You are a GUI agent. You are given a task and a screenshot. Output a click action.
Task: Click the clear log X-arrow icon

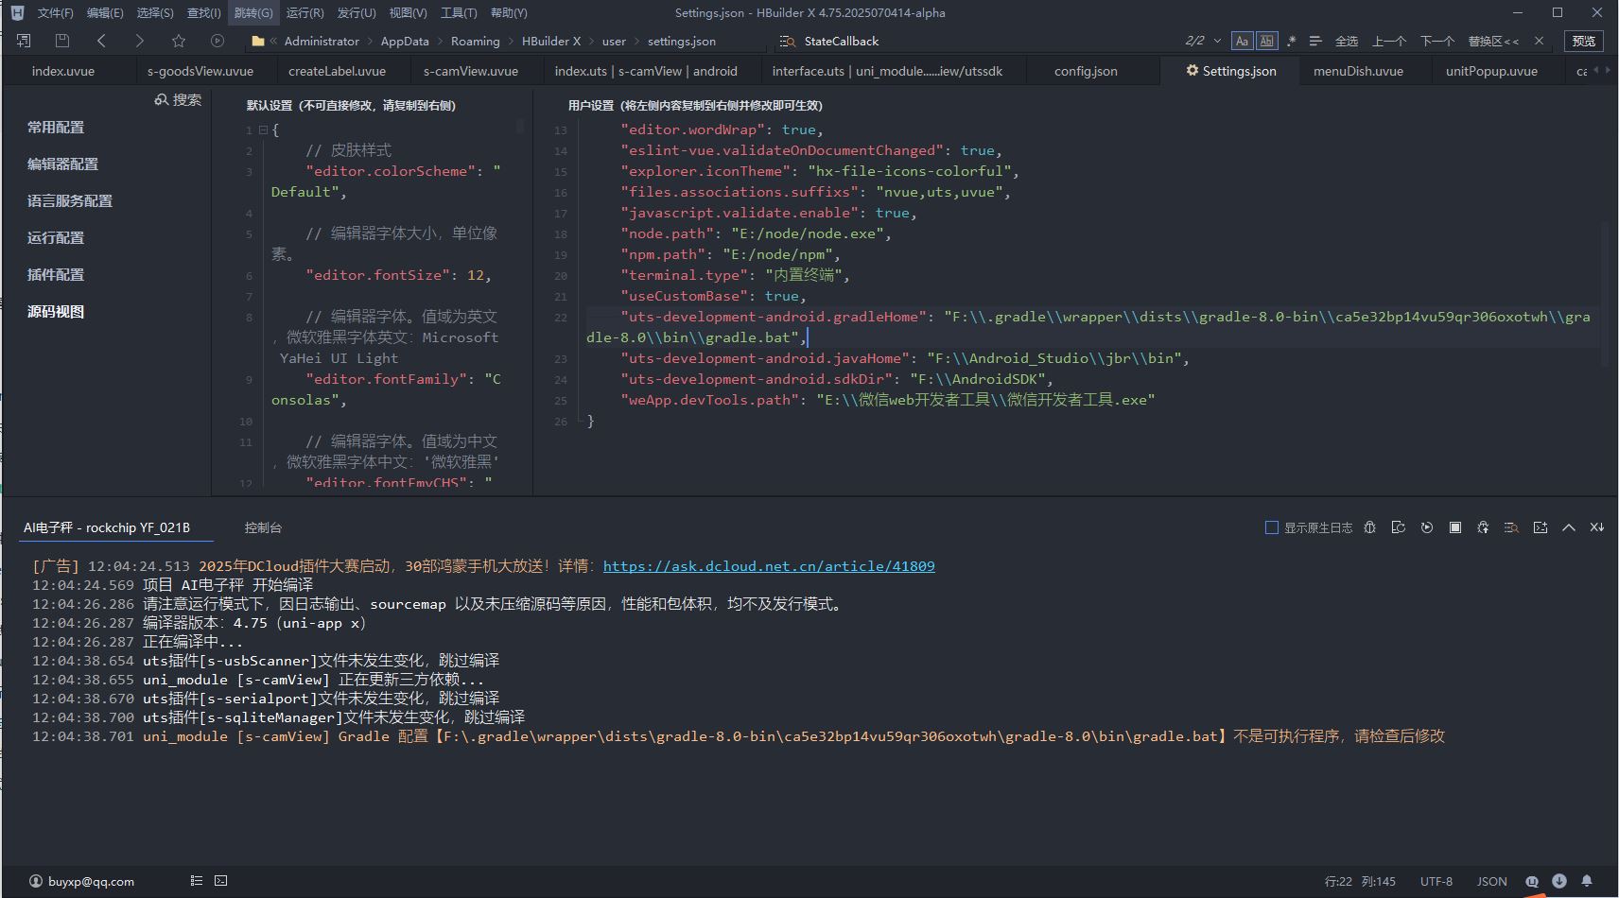(1597, 527)
